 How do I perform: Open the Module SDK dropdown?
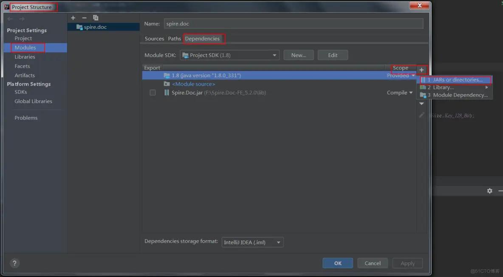[x=230, y=55]
